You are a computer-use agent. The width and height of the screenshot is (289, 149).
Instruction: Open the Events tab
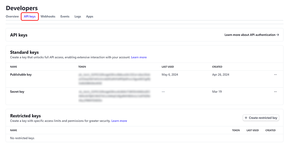65,17
